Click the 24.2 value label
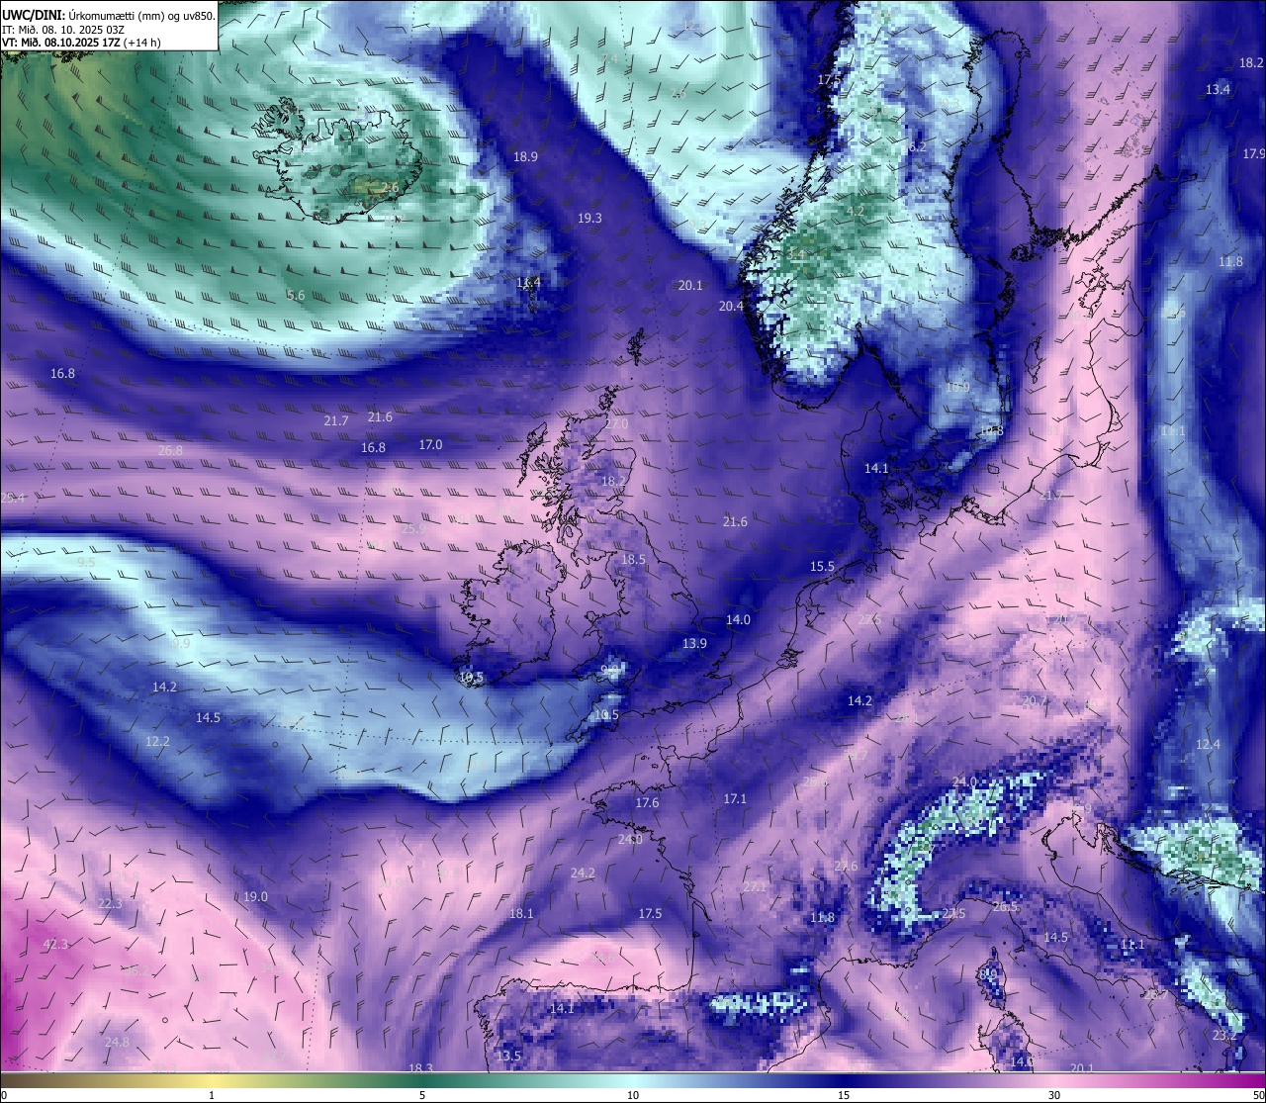 tap(583, 873)
